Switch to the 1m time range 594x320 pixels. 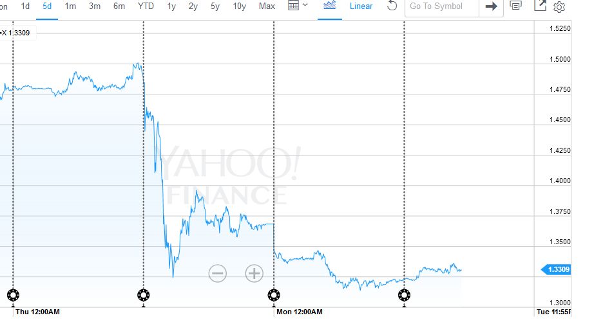(70, 6)
